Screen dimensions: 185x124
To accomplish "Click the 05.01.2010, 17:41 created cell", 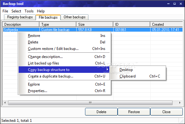I will click(165, 30).
